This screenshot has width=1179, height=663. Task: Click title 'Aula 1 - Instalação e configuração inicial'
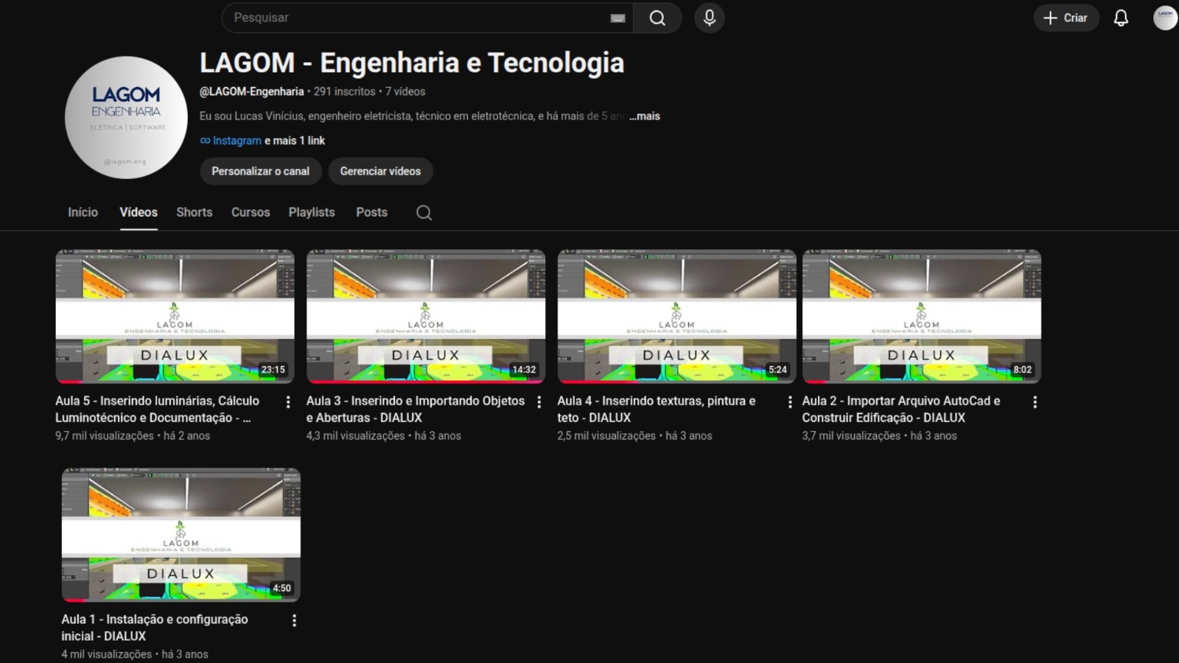[x=155, y=628]
